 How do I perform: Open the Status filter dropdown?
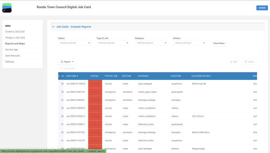75,43
